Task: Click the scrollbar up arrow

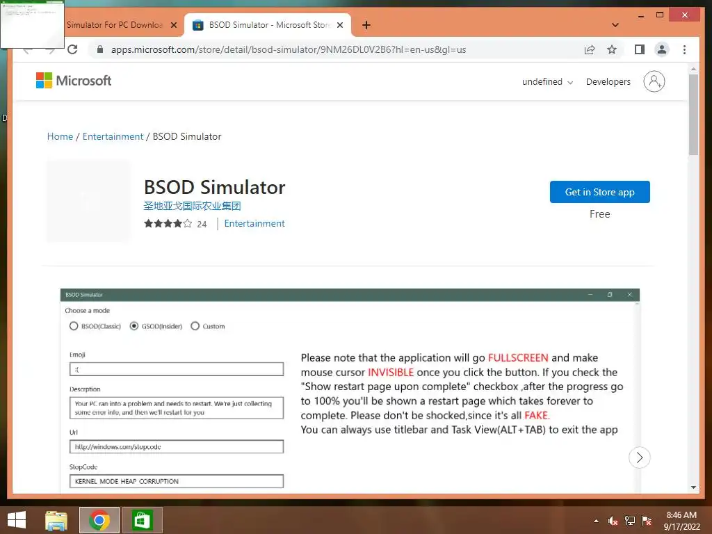Action: click(x=693, y=69)
